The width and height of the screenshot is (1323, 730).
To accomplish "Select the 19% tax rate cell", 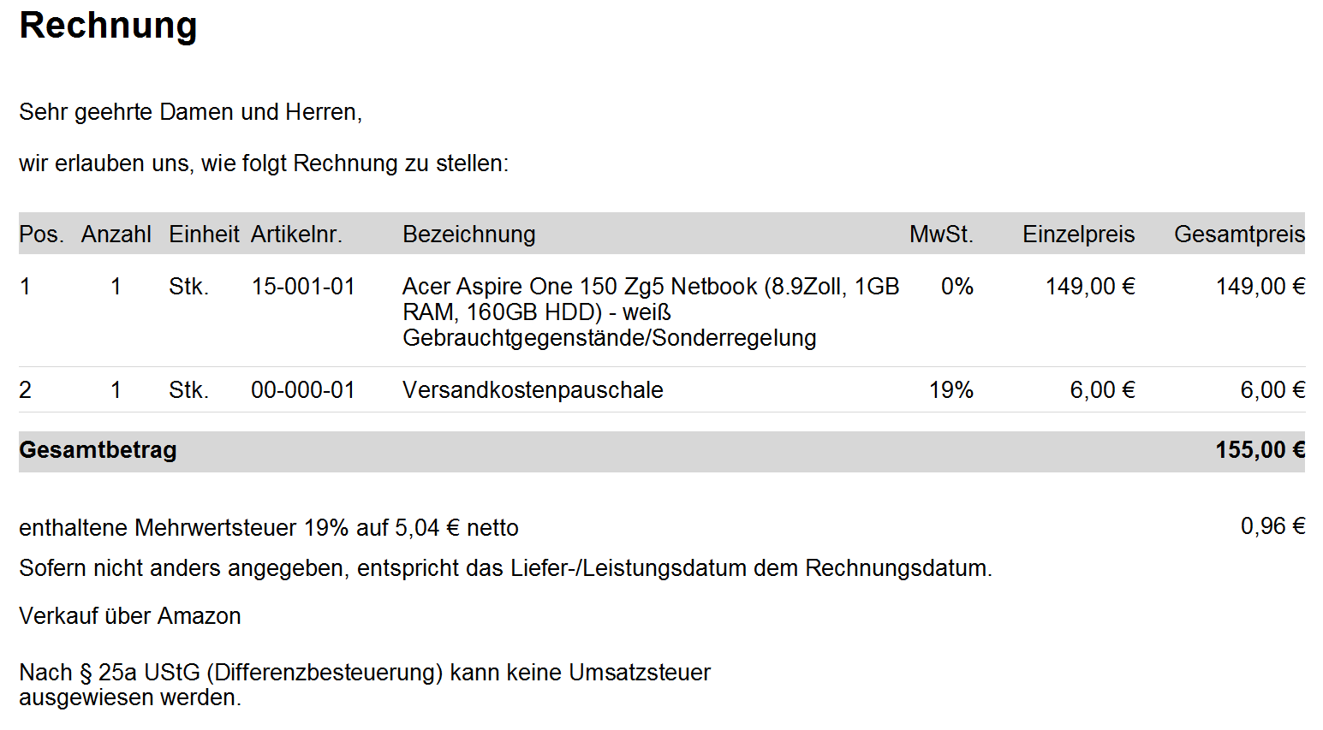I will [951, 390].
